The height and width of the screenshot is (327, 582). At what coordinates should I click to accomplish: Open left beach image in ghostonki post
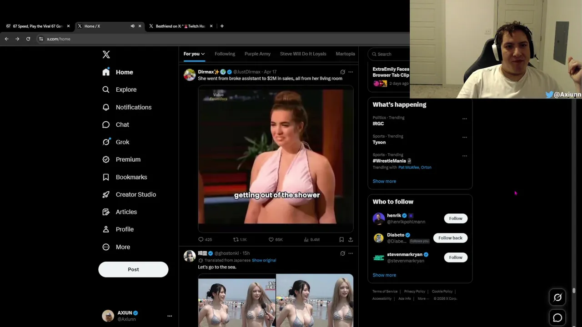click(x=236, y=300)
